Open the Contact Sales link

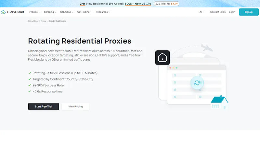click(x=218, y=12)
